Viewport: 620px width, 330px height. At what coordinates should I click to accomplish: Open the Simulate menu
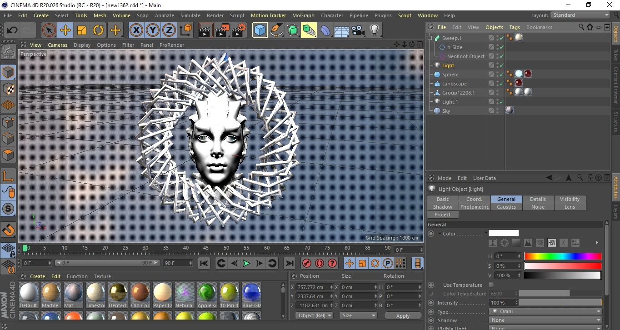(x=190, y=15)
